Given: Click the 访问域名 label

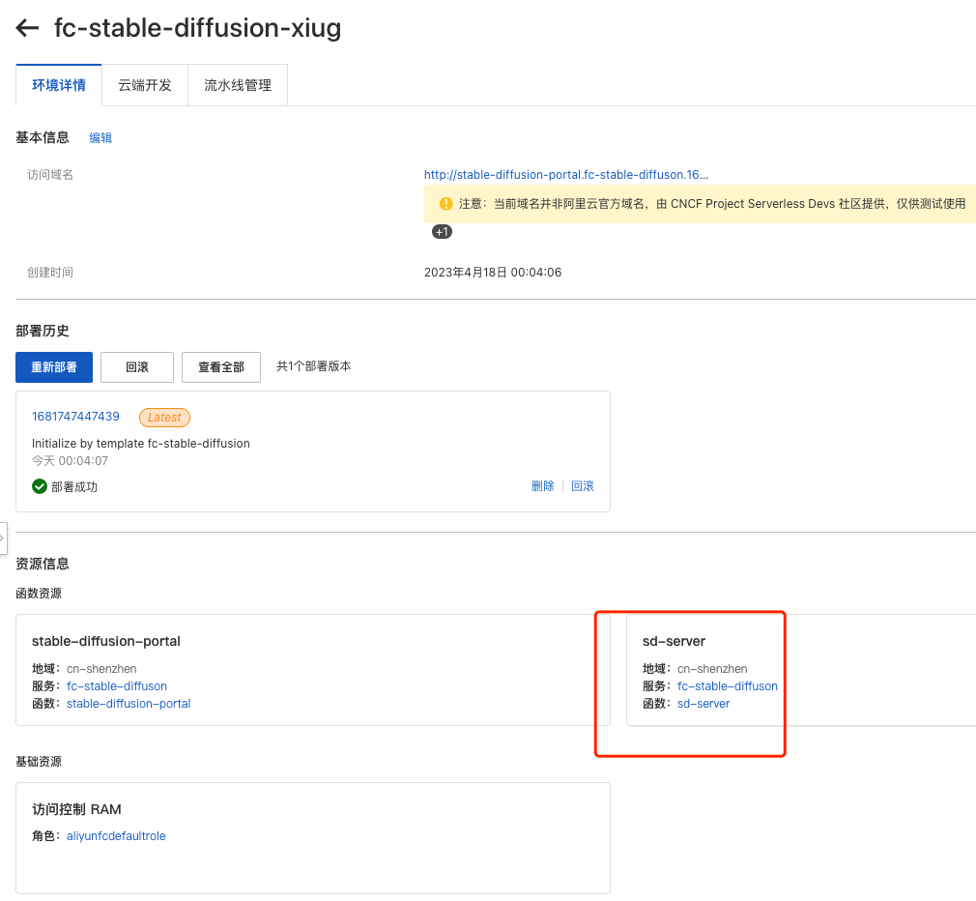Looking at the screenshot, I should click(50, 175).
